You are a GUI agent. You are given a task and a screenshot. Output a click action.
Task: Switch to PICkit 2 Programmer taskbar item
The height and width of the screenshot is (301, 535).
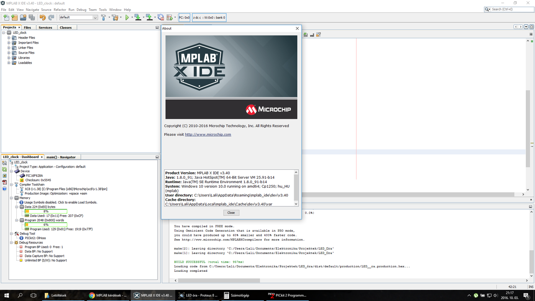(288, 295)
